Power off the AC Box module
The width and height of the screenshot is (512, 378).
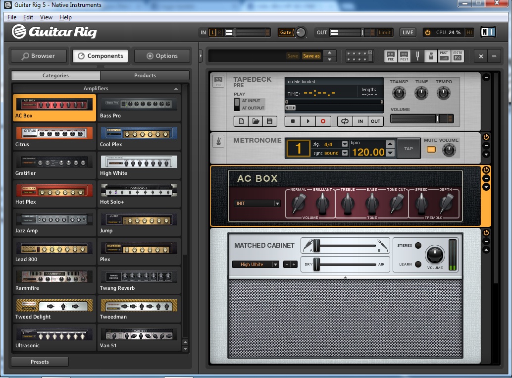pyautogui.click(x=487, y=169)
